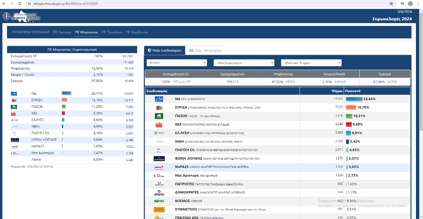Viewport: 423px width, 219px height.
Task: Click ΜέΡΑ25 highlighted row name
Action: 212,167
